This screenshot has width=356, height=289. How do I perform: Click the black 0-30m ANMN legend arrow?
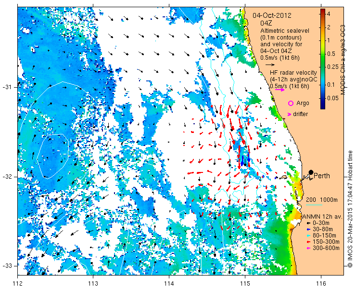click(x=308, y=223)
